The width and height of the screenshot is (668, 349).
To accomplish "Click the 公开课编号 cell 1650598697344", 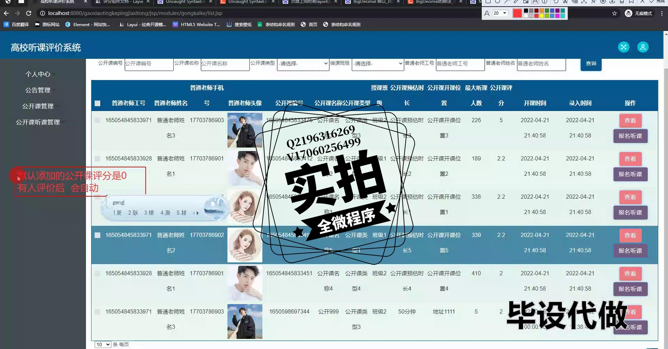I will pos(289,312).
